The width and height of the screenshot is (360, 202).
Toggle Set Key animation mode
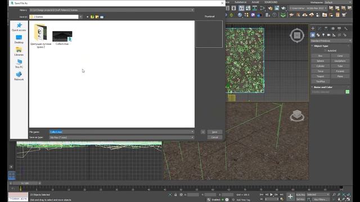click(x=300, y=200)
